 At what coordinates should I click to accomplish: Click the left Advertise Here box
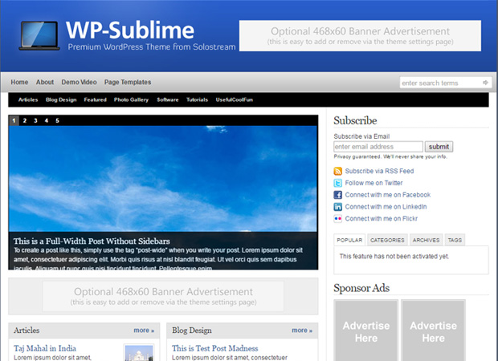pyautogui.click(x=366, y=331)
